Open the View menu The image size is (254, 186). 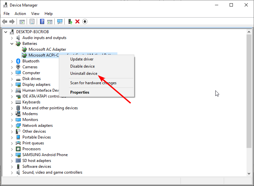pos(35,14)
